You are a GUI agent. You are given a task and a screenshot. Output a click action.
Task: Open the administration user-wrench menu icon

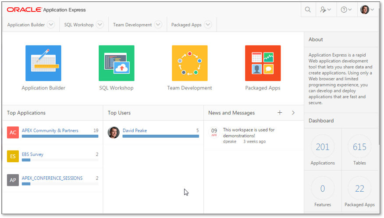coord(325,10)
